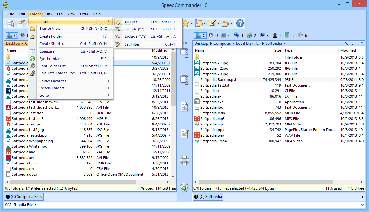Screen dimensions: 369x212
Task: Select Create Folder menu entry
Action: coord(70,36)
